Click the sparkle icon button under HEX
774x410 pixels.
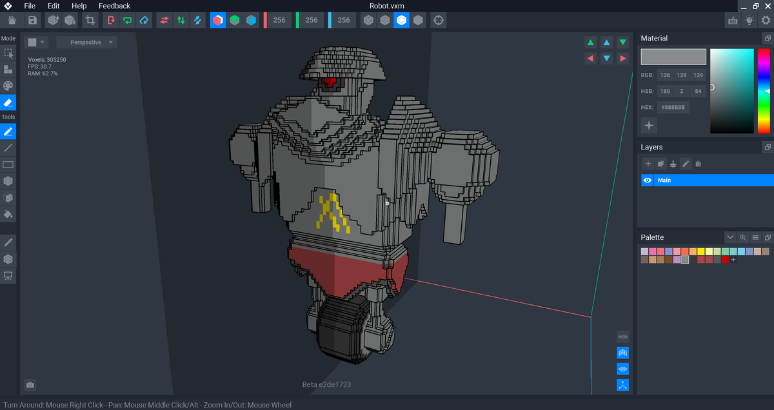[x=649, y=125]
